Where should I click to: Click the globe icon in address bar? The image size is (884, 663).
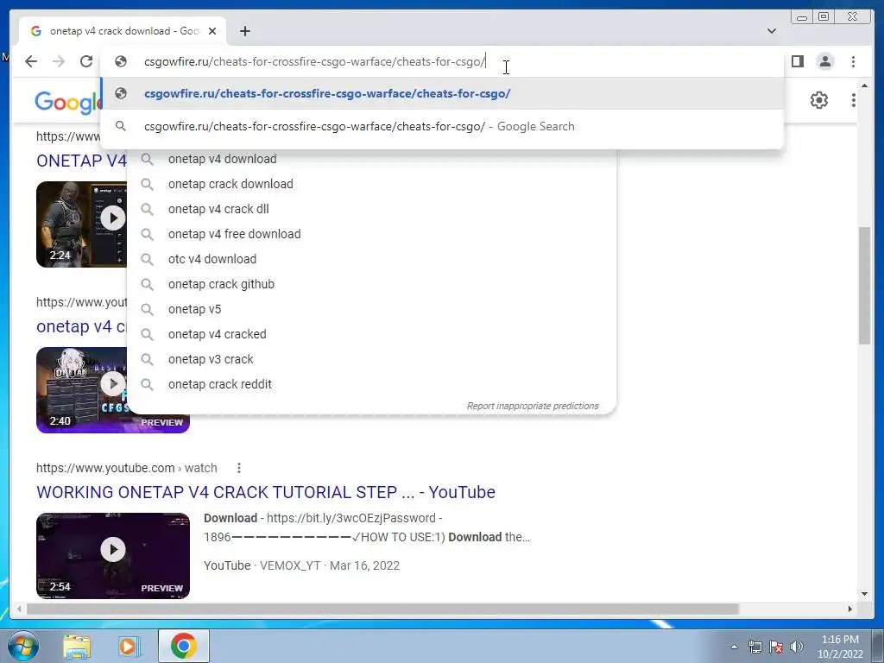pos(121,61)
